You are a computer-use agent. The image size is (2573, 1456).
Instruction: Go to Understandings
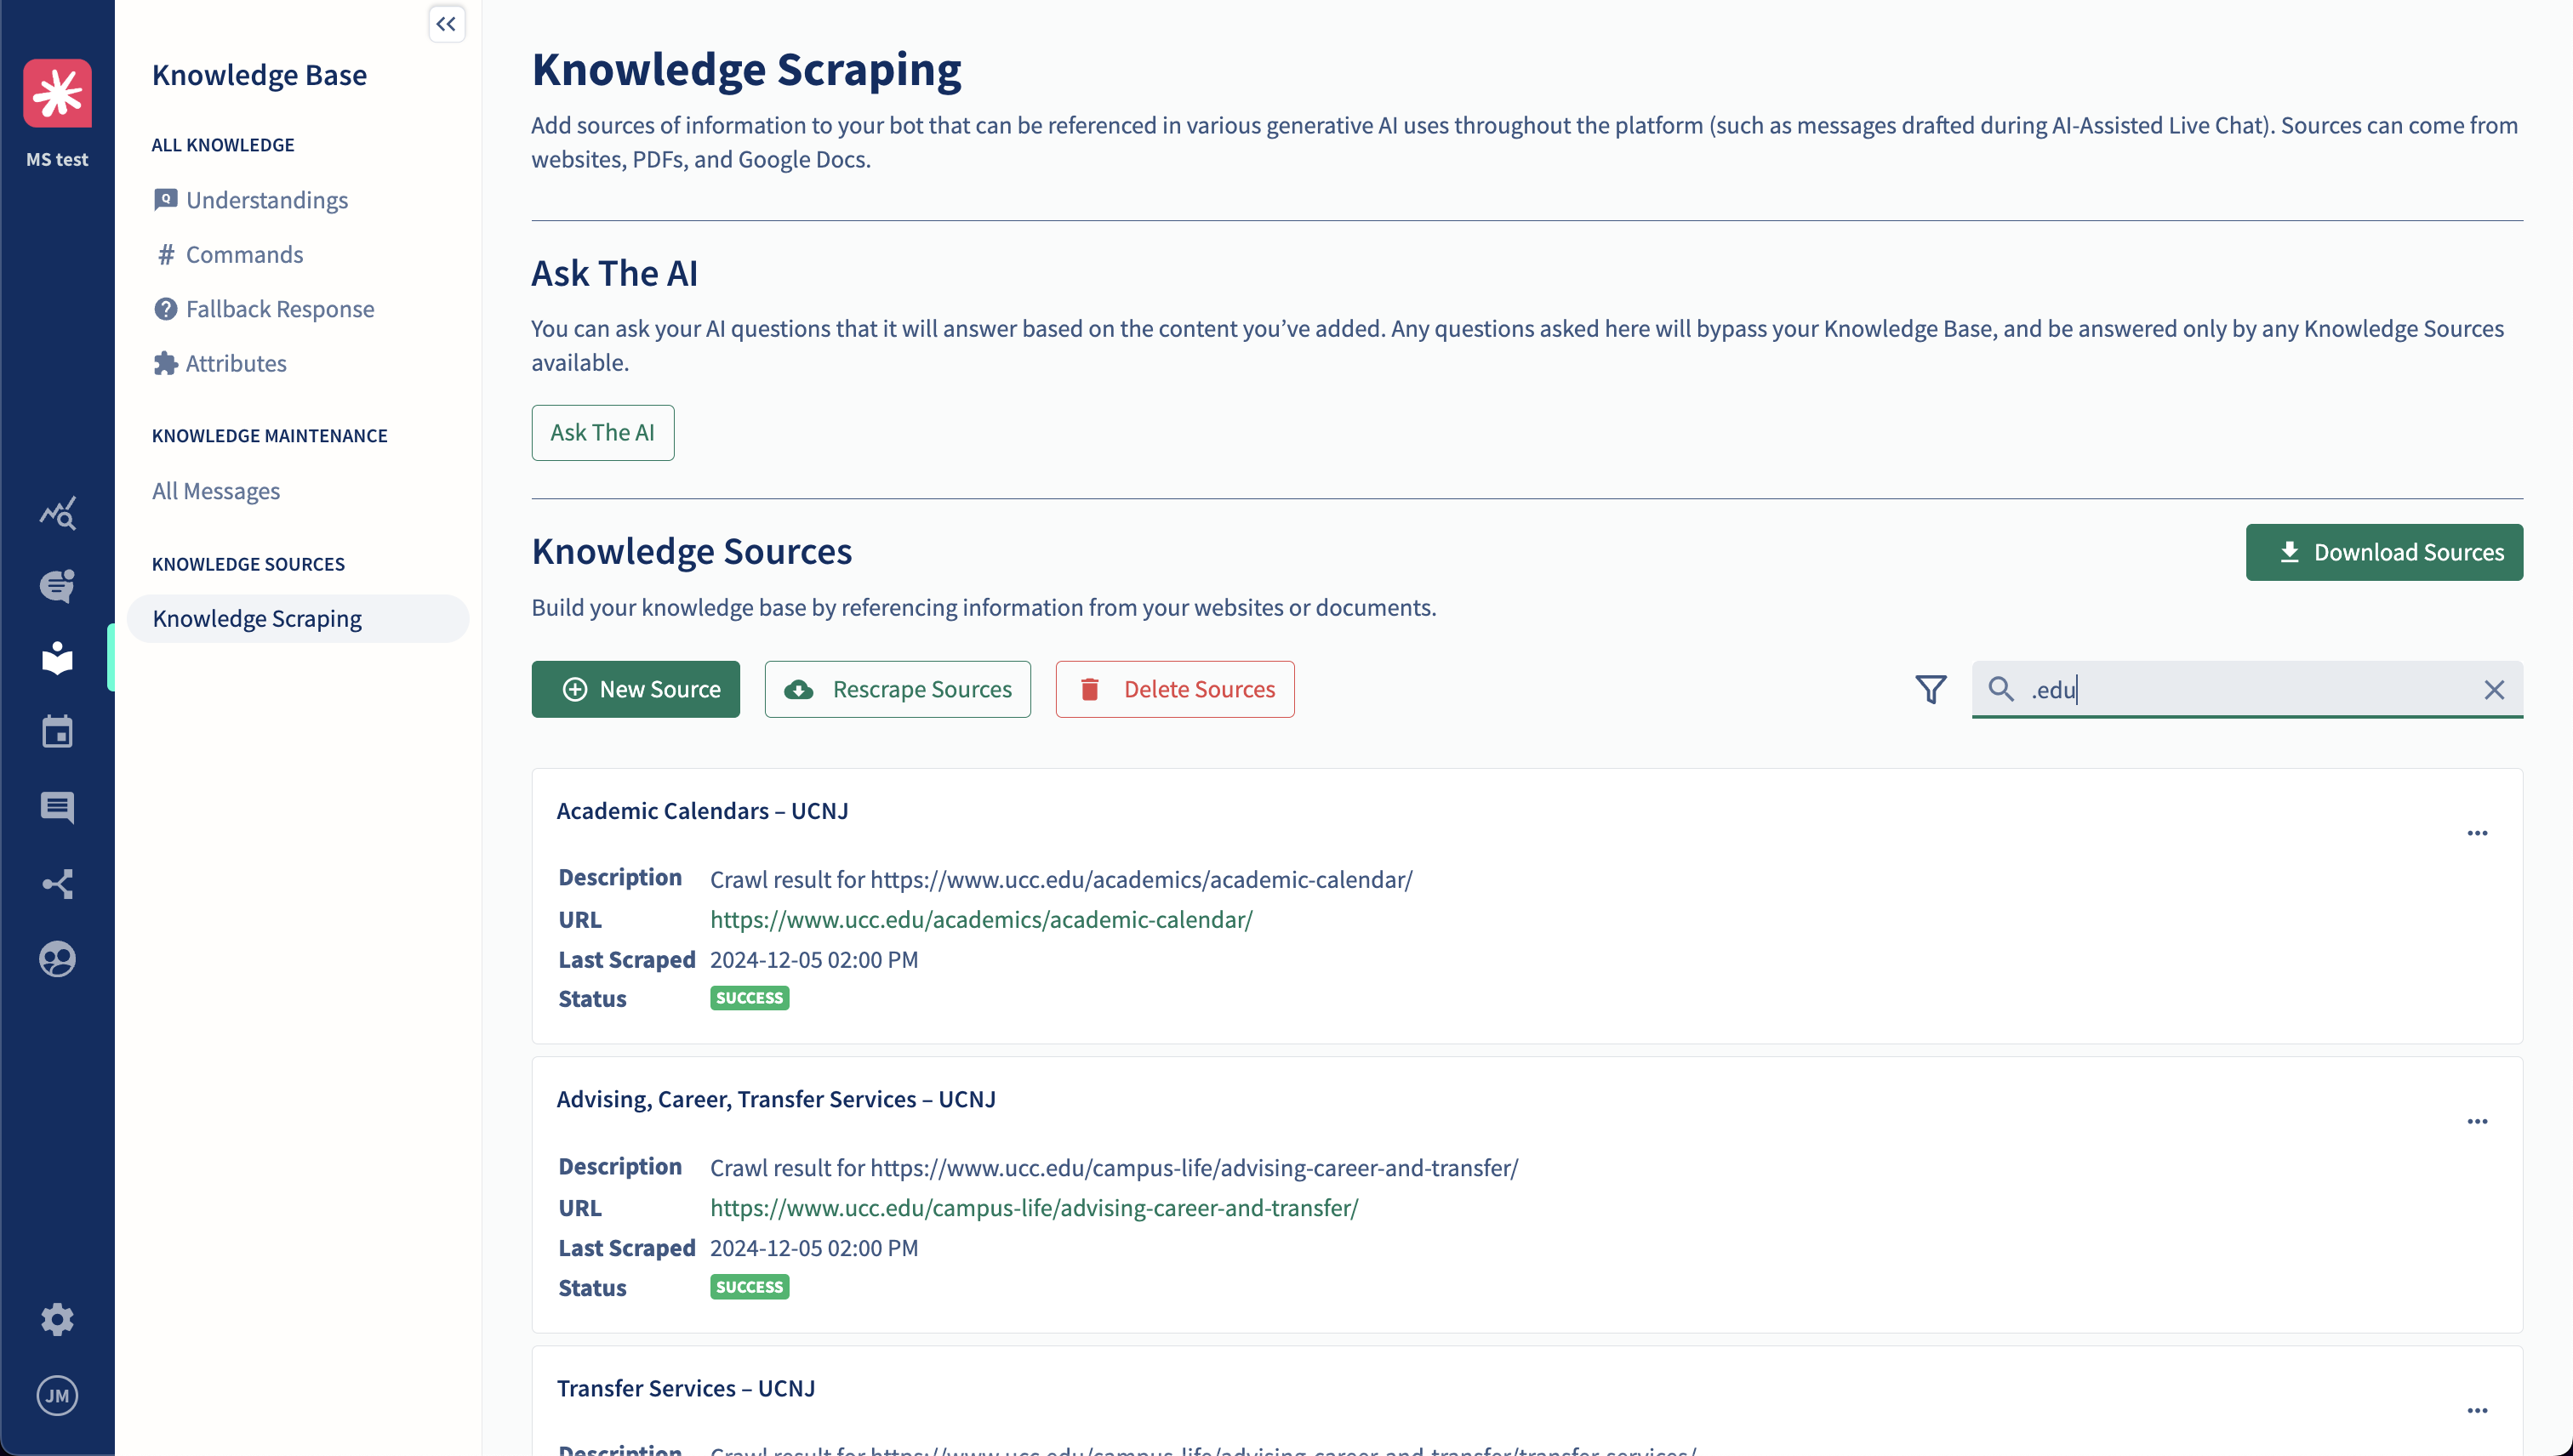(x=267, y=200)
